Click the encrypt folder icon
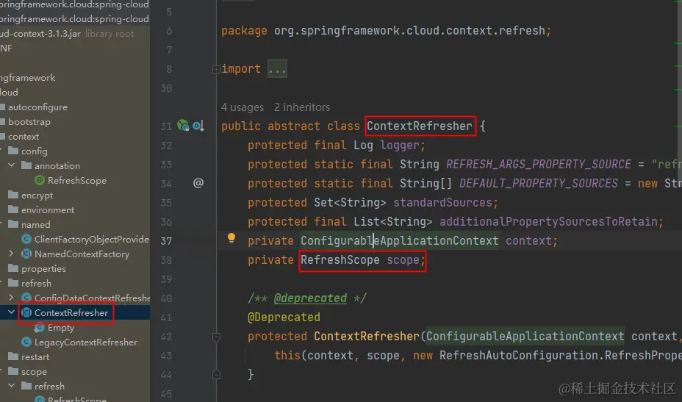The height and width of the screenshot is (402, 682). coord(13,195)
